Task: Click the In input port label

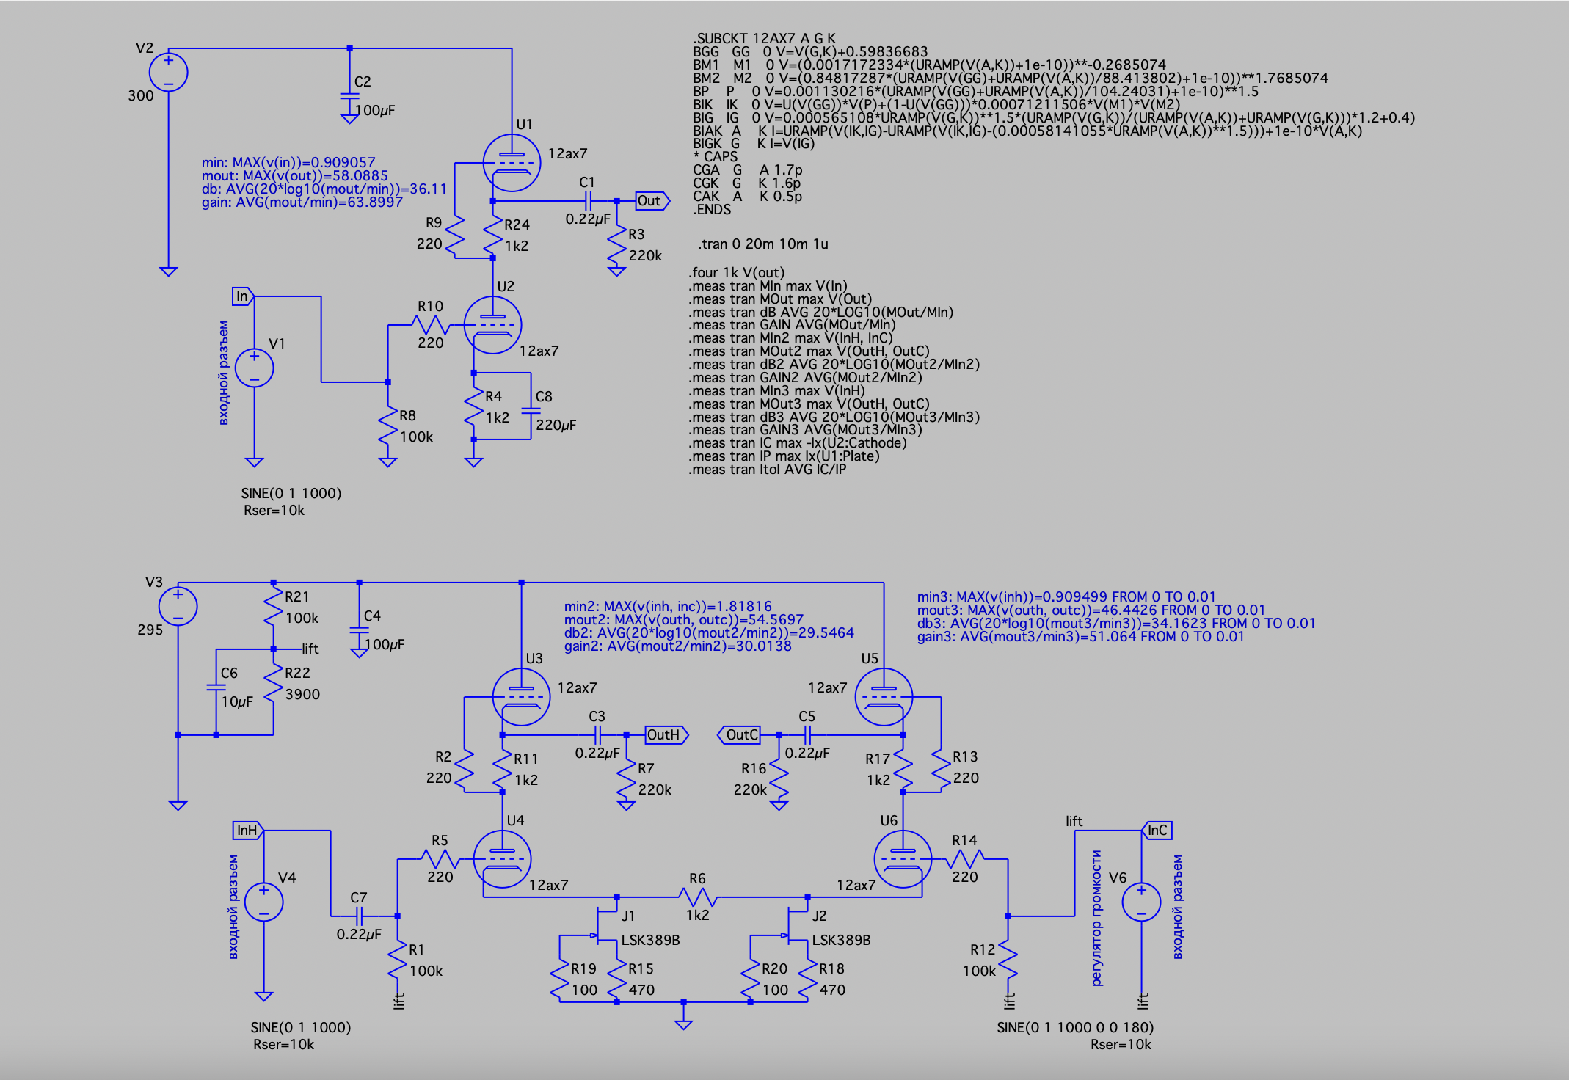Action: (x=242, y=296)
